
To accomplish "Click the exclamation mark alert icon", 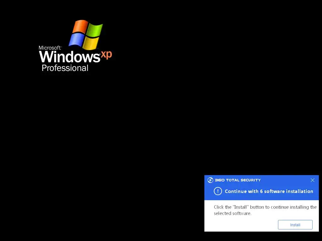I will tap(218, 191).
